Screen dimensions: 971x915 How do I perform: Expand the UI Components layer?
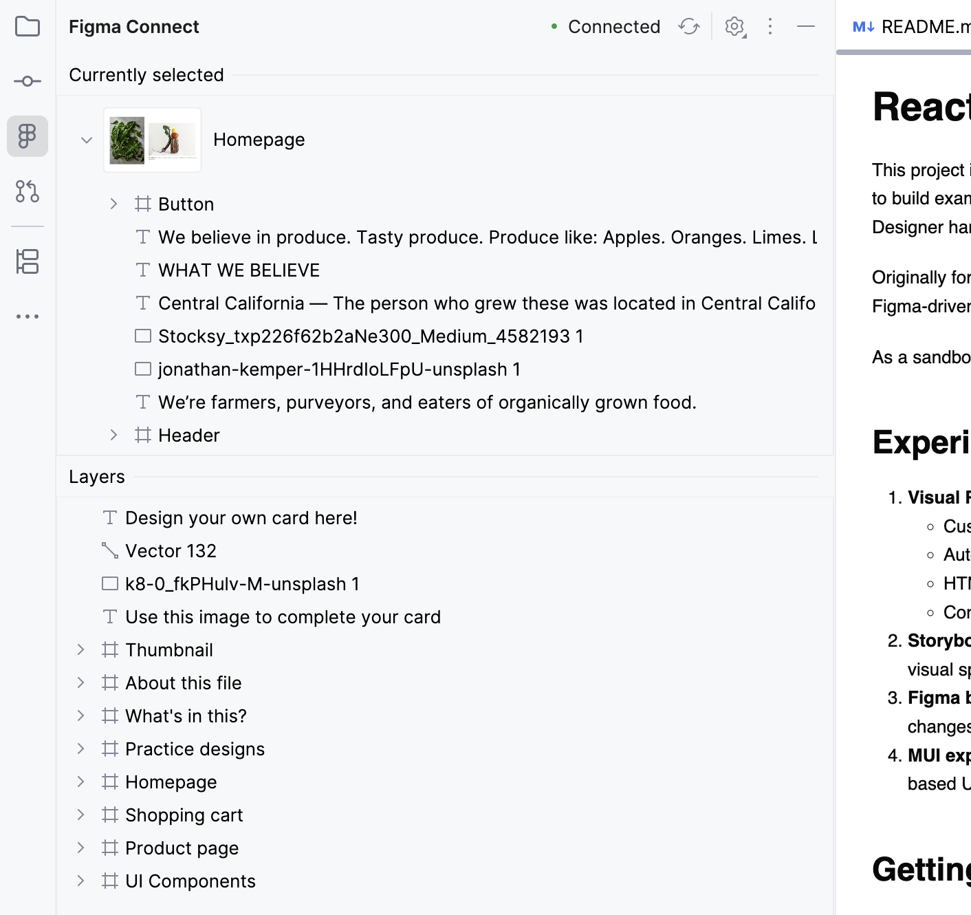(x=80, y=881)
